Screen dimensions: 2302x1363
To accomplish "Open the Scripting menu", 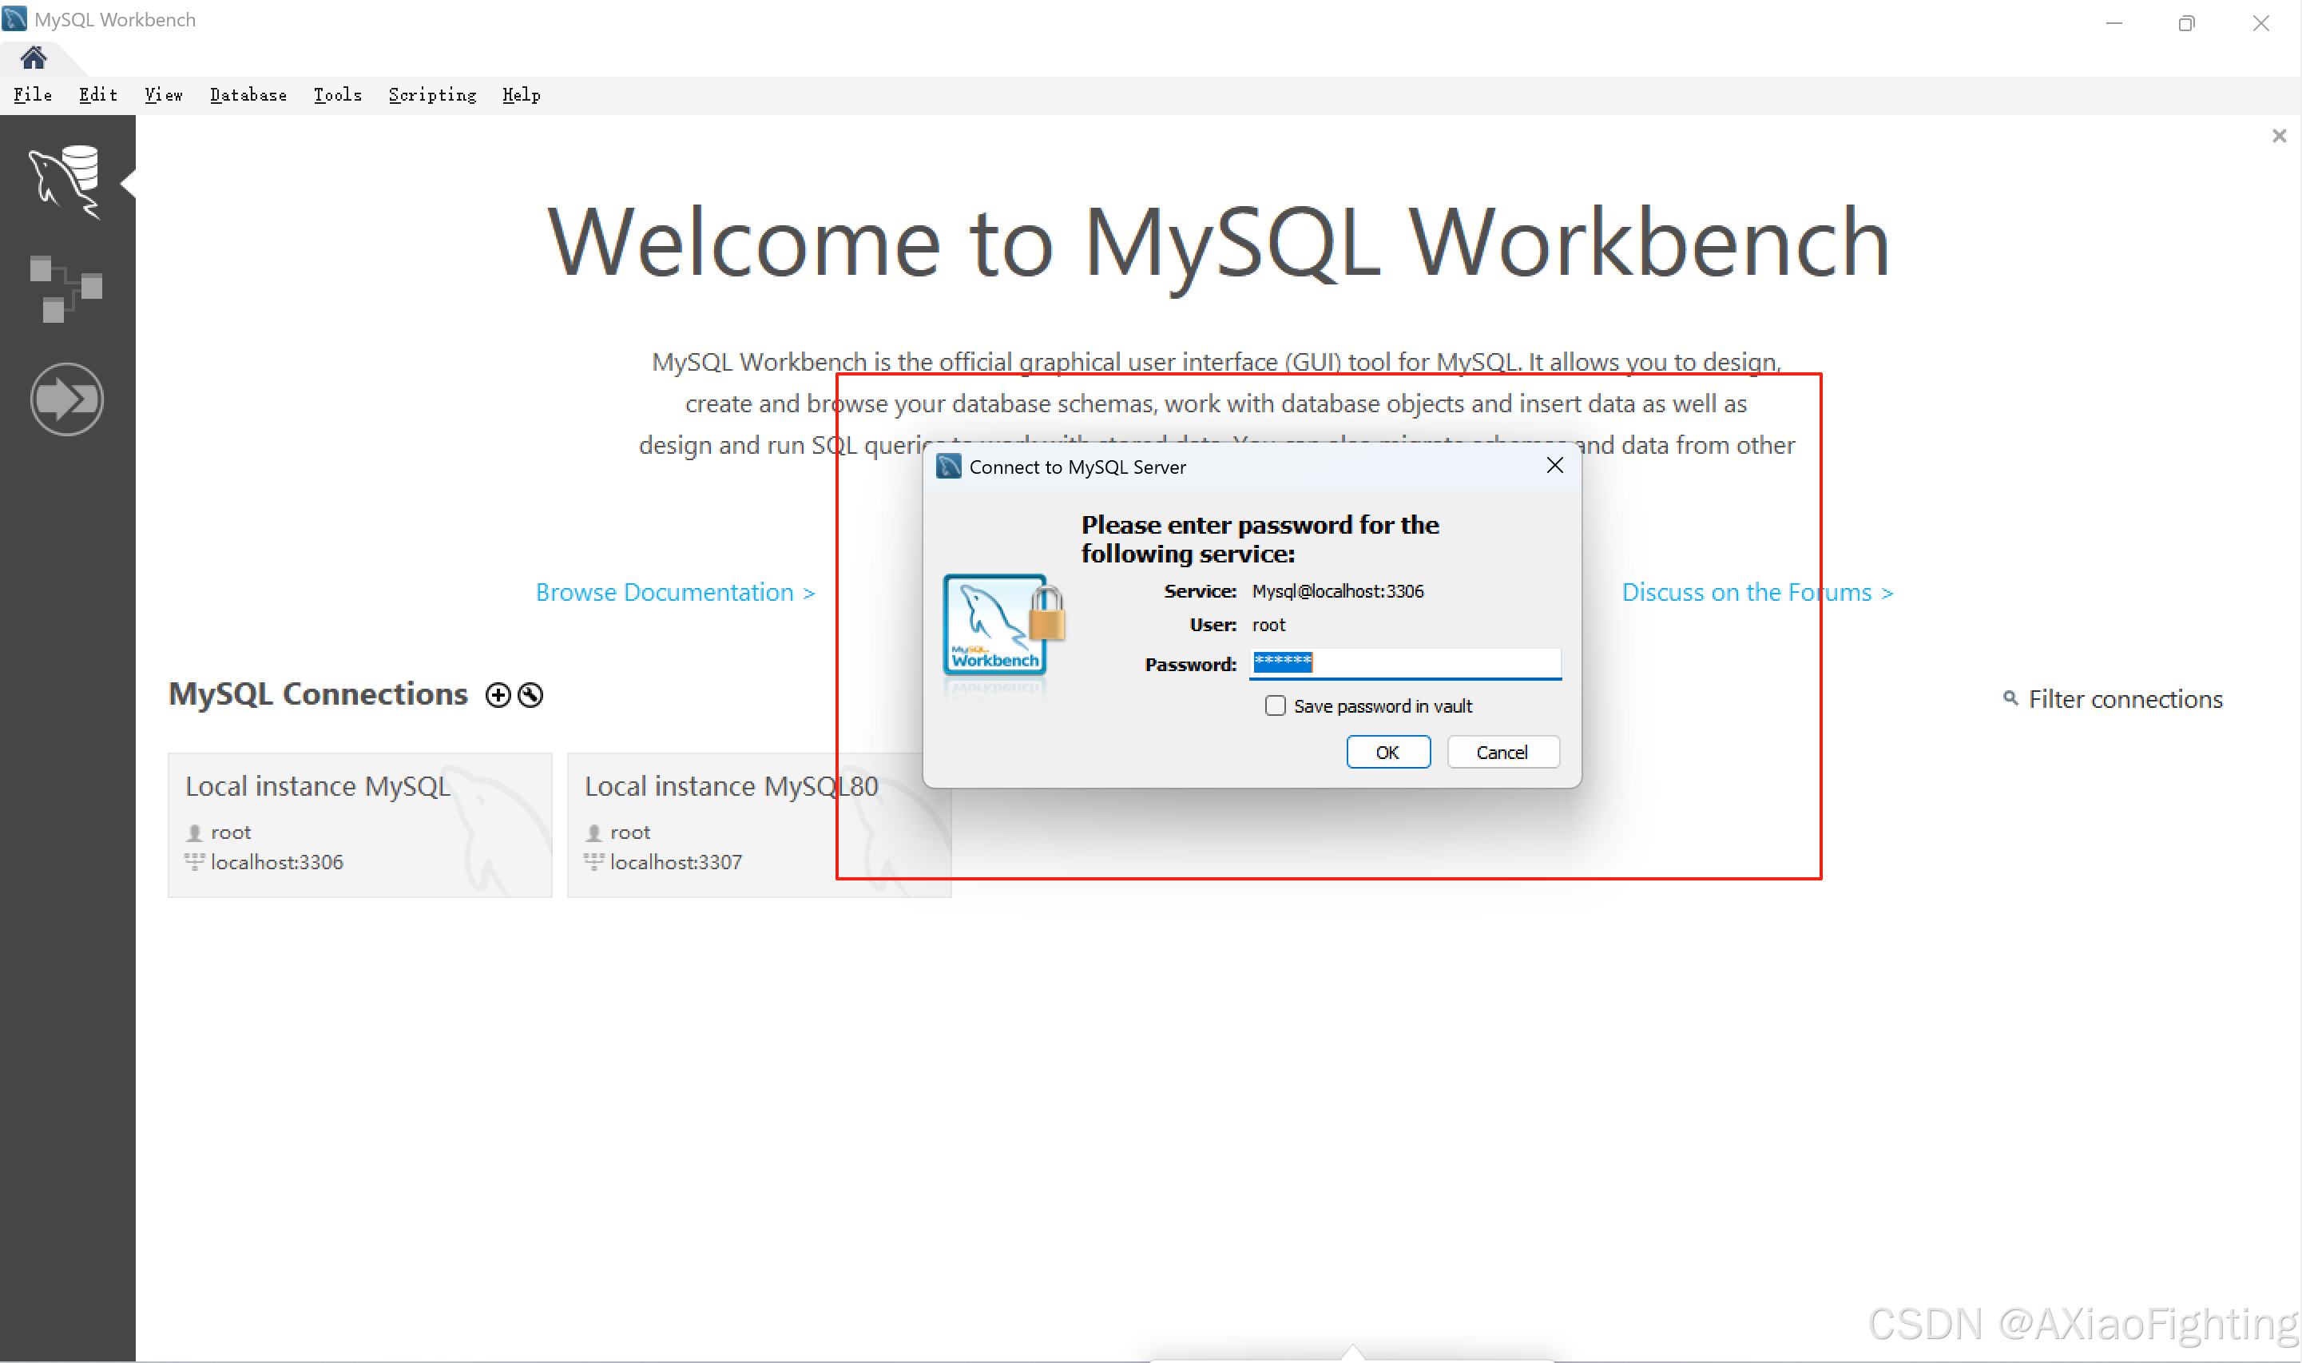I will tap(431, 94).
